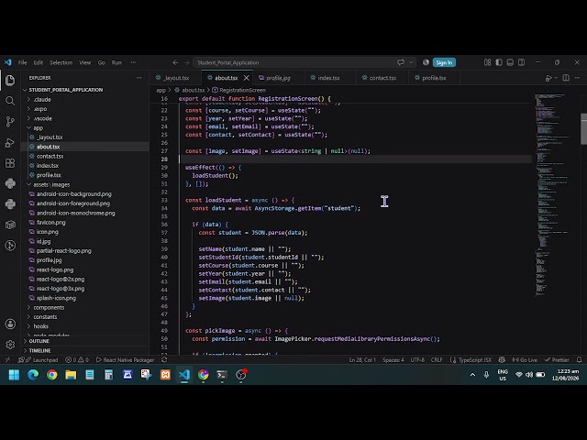587x440 pixels.
Task: Open the File menu
Action: click(22, 62)
